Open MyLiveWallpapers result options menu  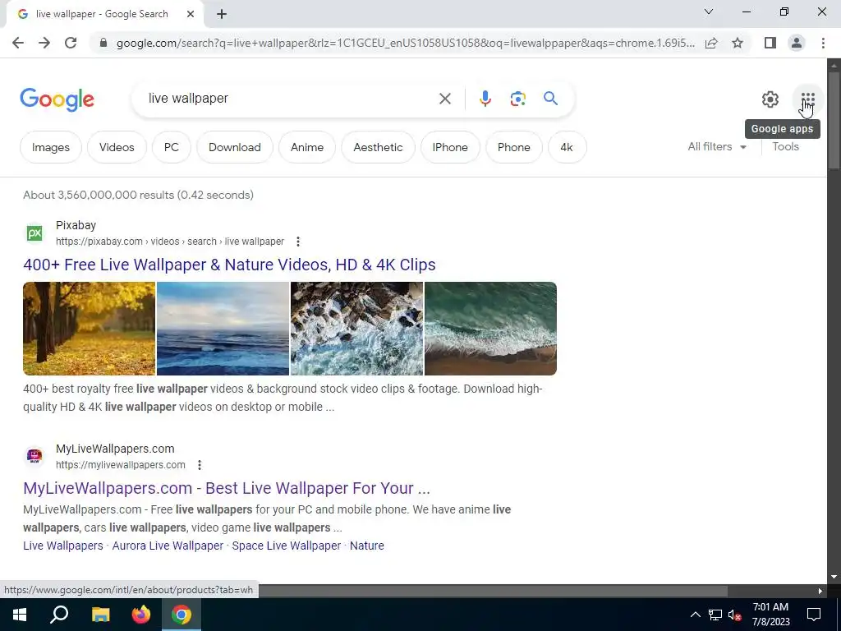click(199, 465)
